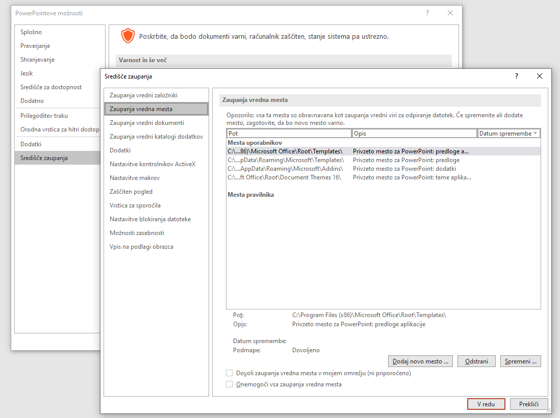Viewport: 560px width, 418px height.
Task: Open Preverjanje in PowerPointove možnosti
Action: point(60,46)
